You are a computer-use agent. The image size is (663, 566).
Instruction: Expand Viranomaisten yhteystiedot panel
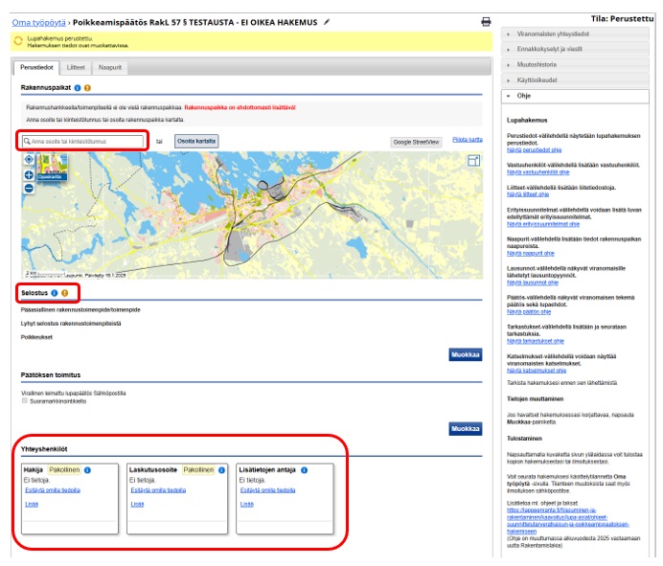point(575,34)
